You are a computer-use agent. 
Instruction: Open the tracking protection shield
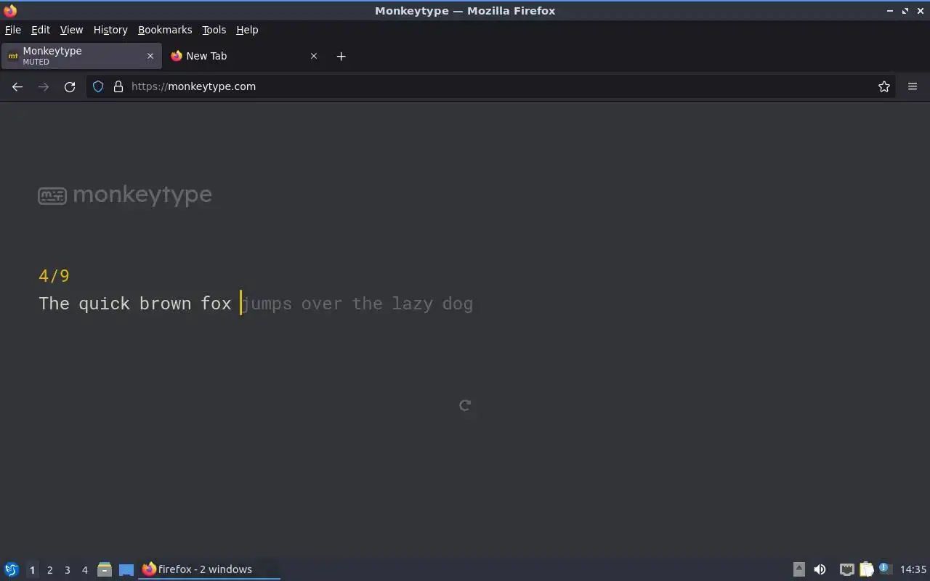coord(98,86)
